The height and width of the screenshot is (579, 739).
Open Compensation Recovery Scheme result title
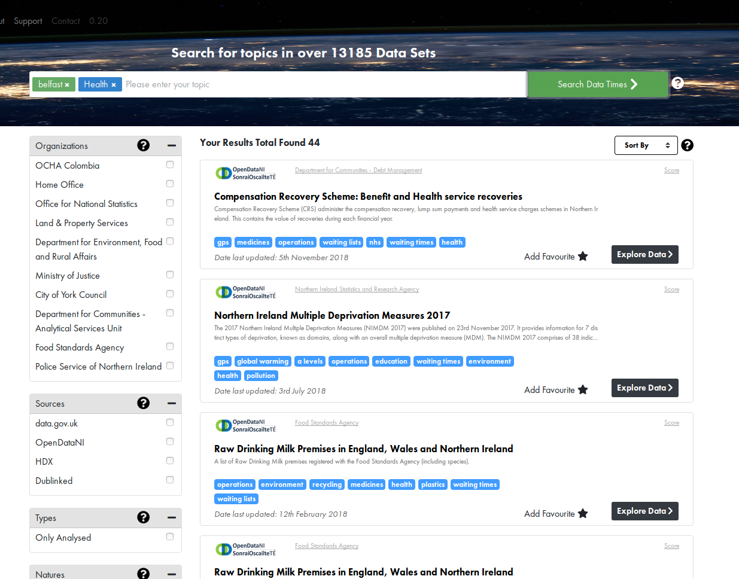(x=368, y=196)
